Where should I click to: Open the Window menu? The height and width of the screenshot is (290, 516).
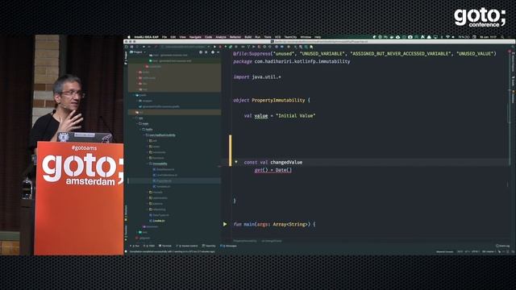click(306, 37)
